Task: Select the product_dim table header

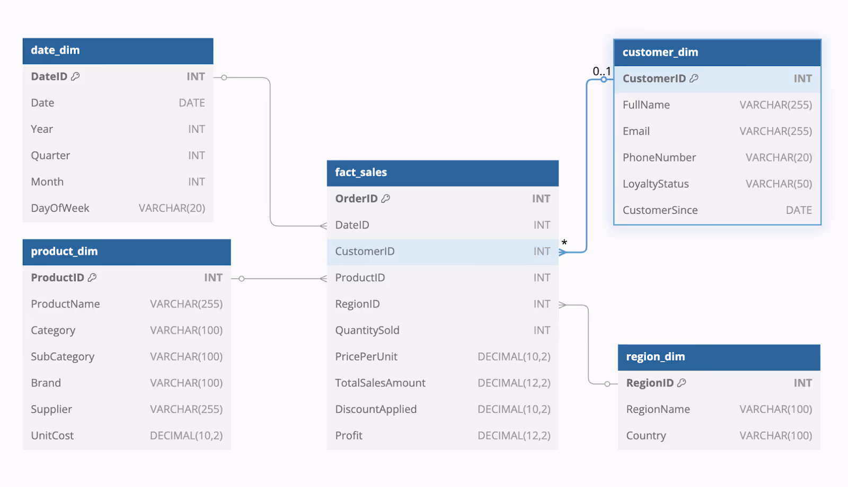Action: [127, 252]
